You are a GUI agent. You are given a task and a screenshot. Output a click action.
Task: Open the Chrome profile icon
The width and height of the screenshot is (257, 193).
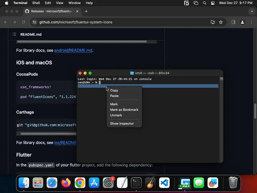coord(242,22)
